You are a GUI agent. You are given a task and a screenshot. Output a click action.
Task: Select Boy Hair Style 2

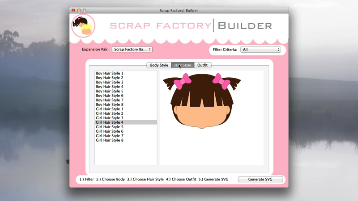[126, 78]
